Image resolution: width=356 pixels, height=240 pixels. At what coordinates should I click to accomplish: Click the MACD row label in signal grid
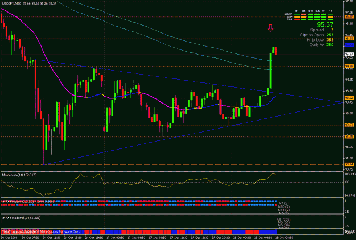click(288, 14)
